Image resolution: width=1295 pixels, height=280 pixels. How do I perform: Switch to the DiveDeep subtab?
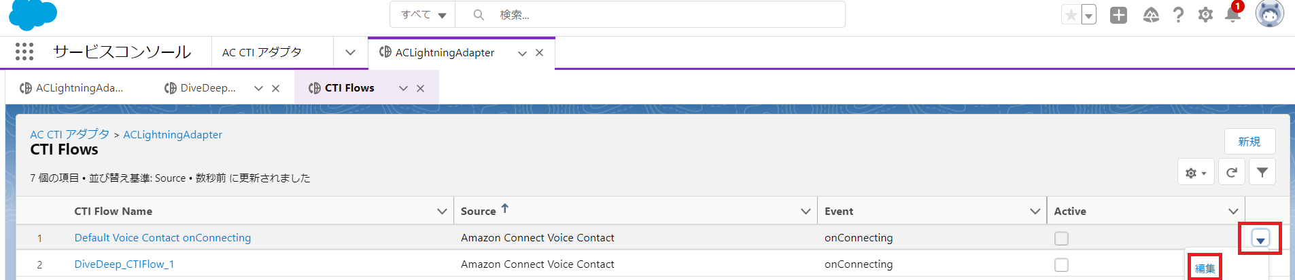tap(202, 88)
